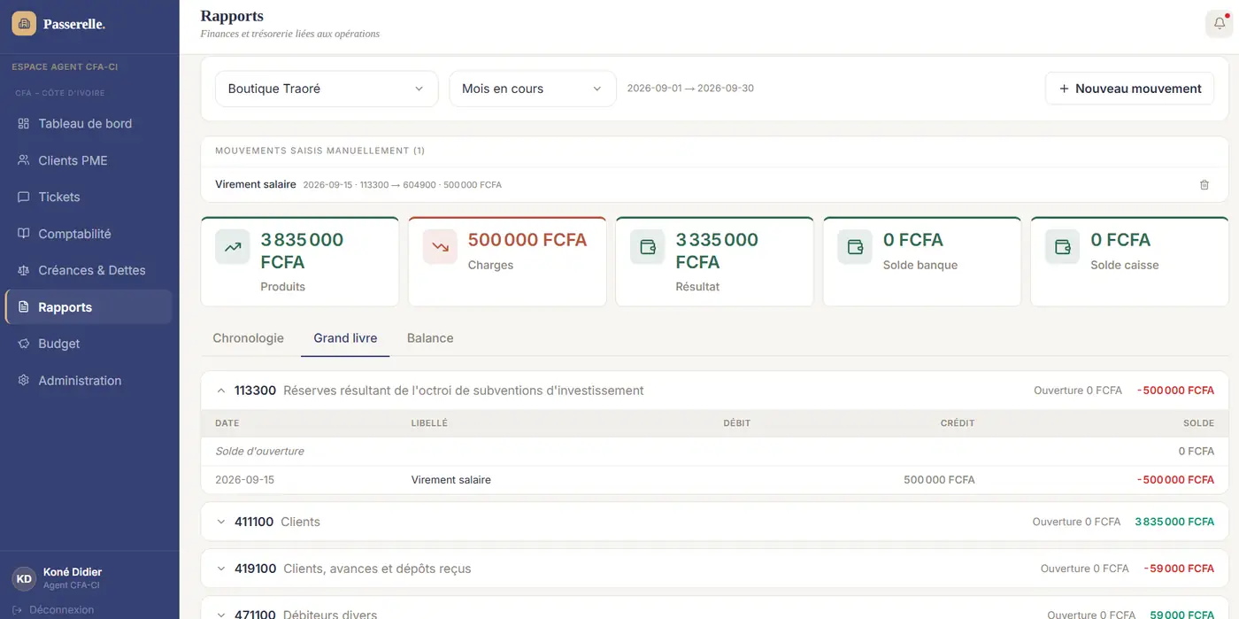The width and height of the screenshot is (1239, 619).
Task: Click the Tableau de bord sidebar icon
Action: tap(24, 124)
